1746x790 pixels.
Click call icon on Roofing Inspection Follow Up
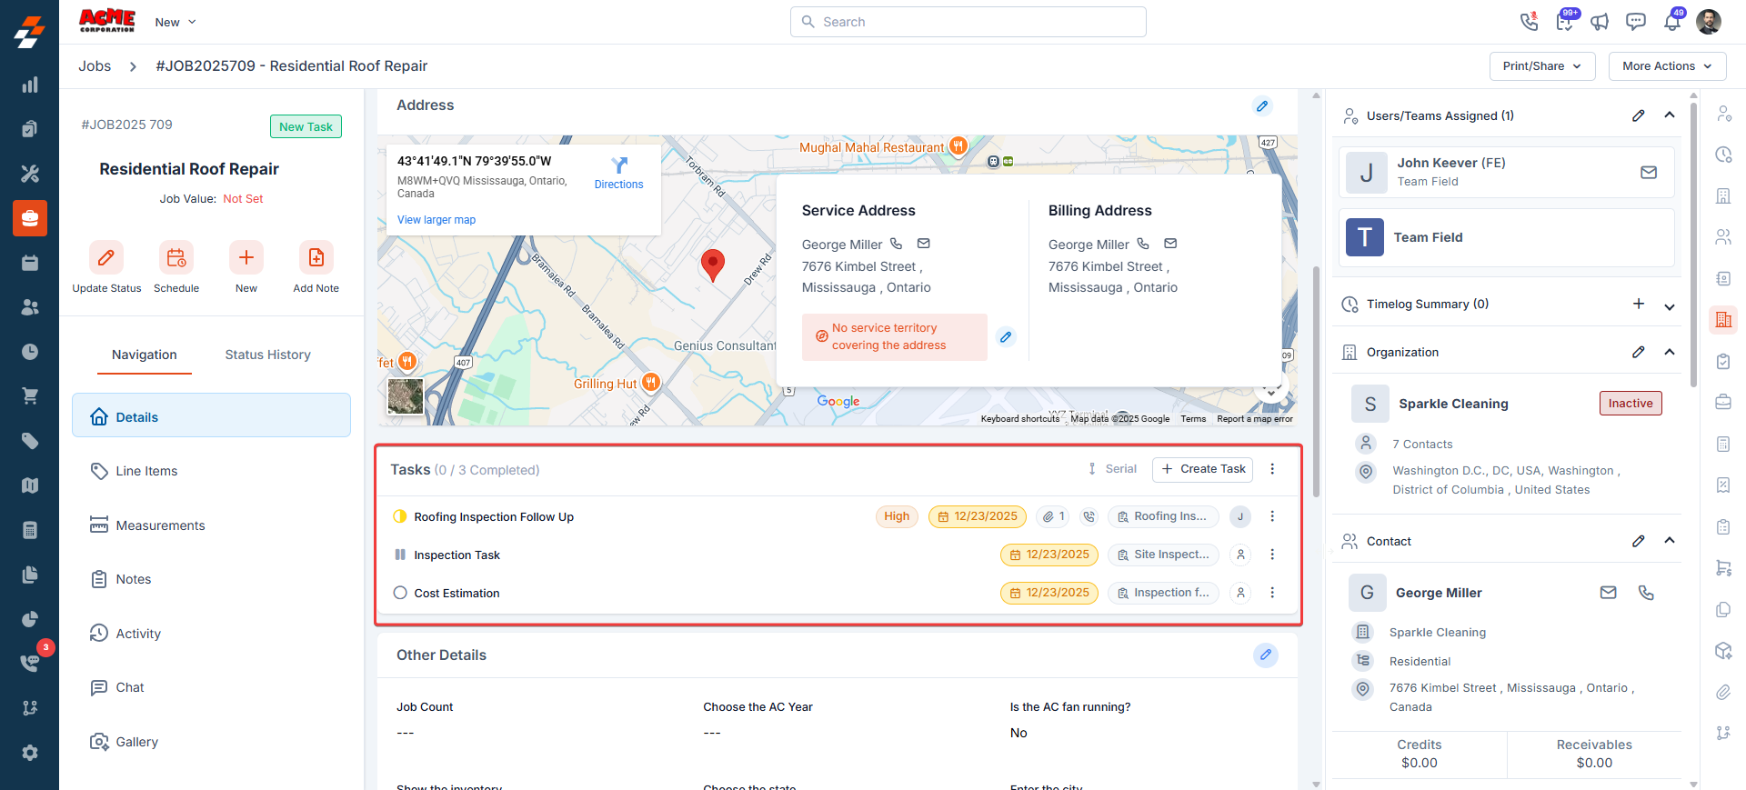click(1089, 516)
